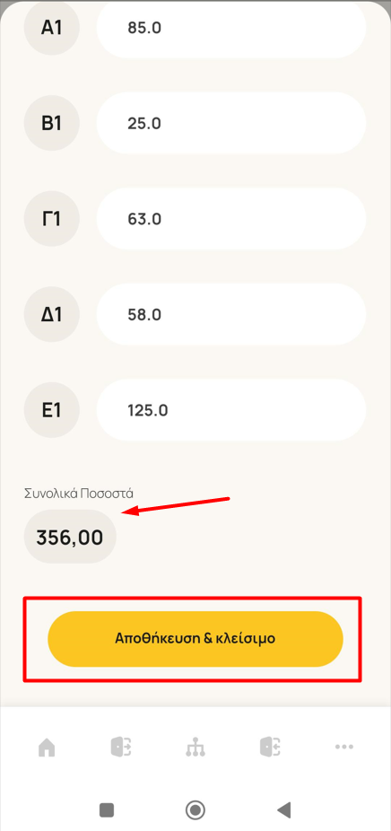Tap the Android square recent-apps button
This screenshot has height=831, width=391.
pos(107,809)
